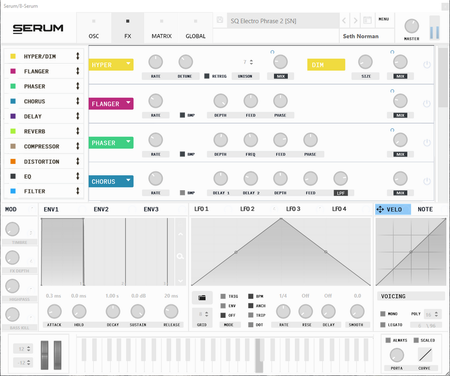450x376 pixels.
Task: Click the pitch bend wheel
Action: pyautogui.click(x=45, y=355)
